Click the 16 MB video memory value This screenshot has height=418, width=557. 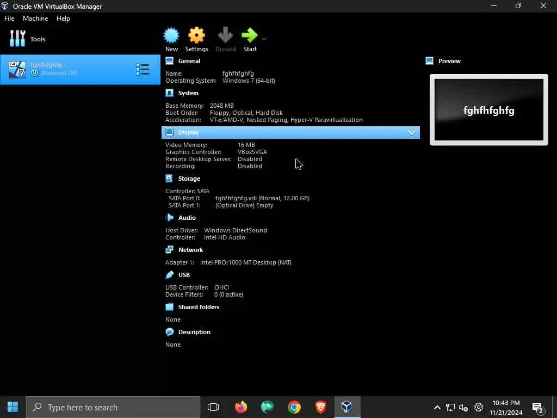pyautogui.click(x=246, y=145)
